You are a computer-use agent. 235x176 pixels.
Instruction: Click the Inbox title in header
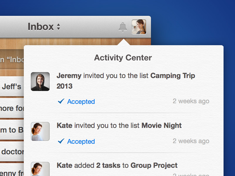pos(40,27)
